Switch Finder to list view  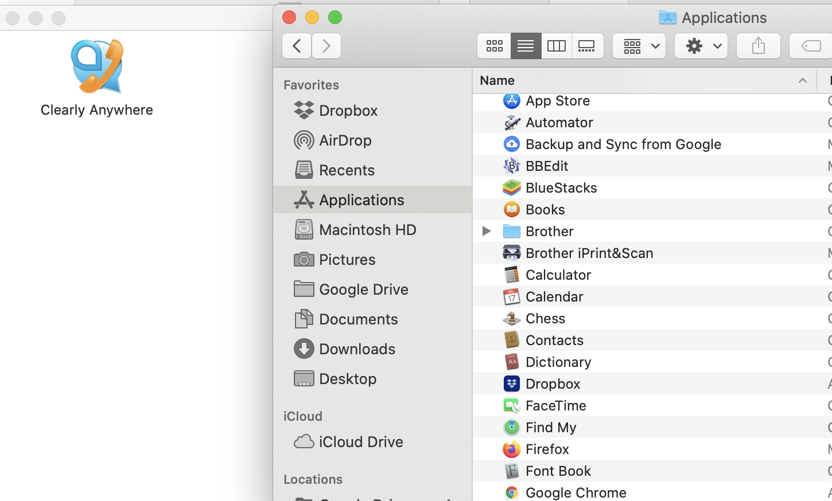point(526,46)
